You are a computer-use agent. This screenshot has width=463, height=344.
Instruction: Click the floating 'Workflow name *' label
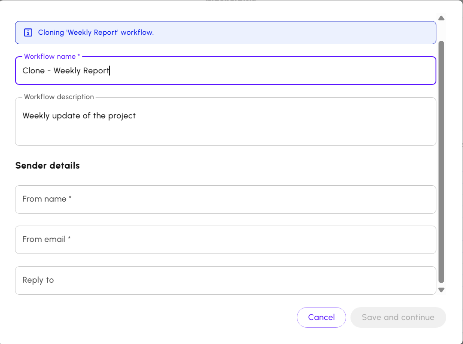pos(52,57)
